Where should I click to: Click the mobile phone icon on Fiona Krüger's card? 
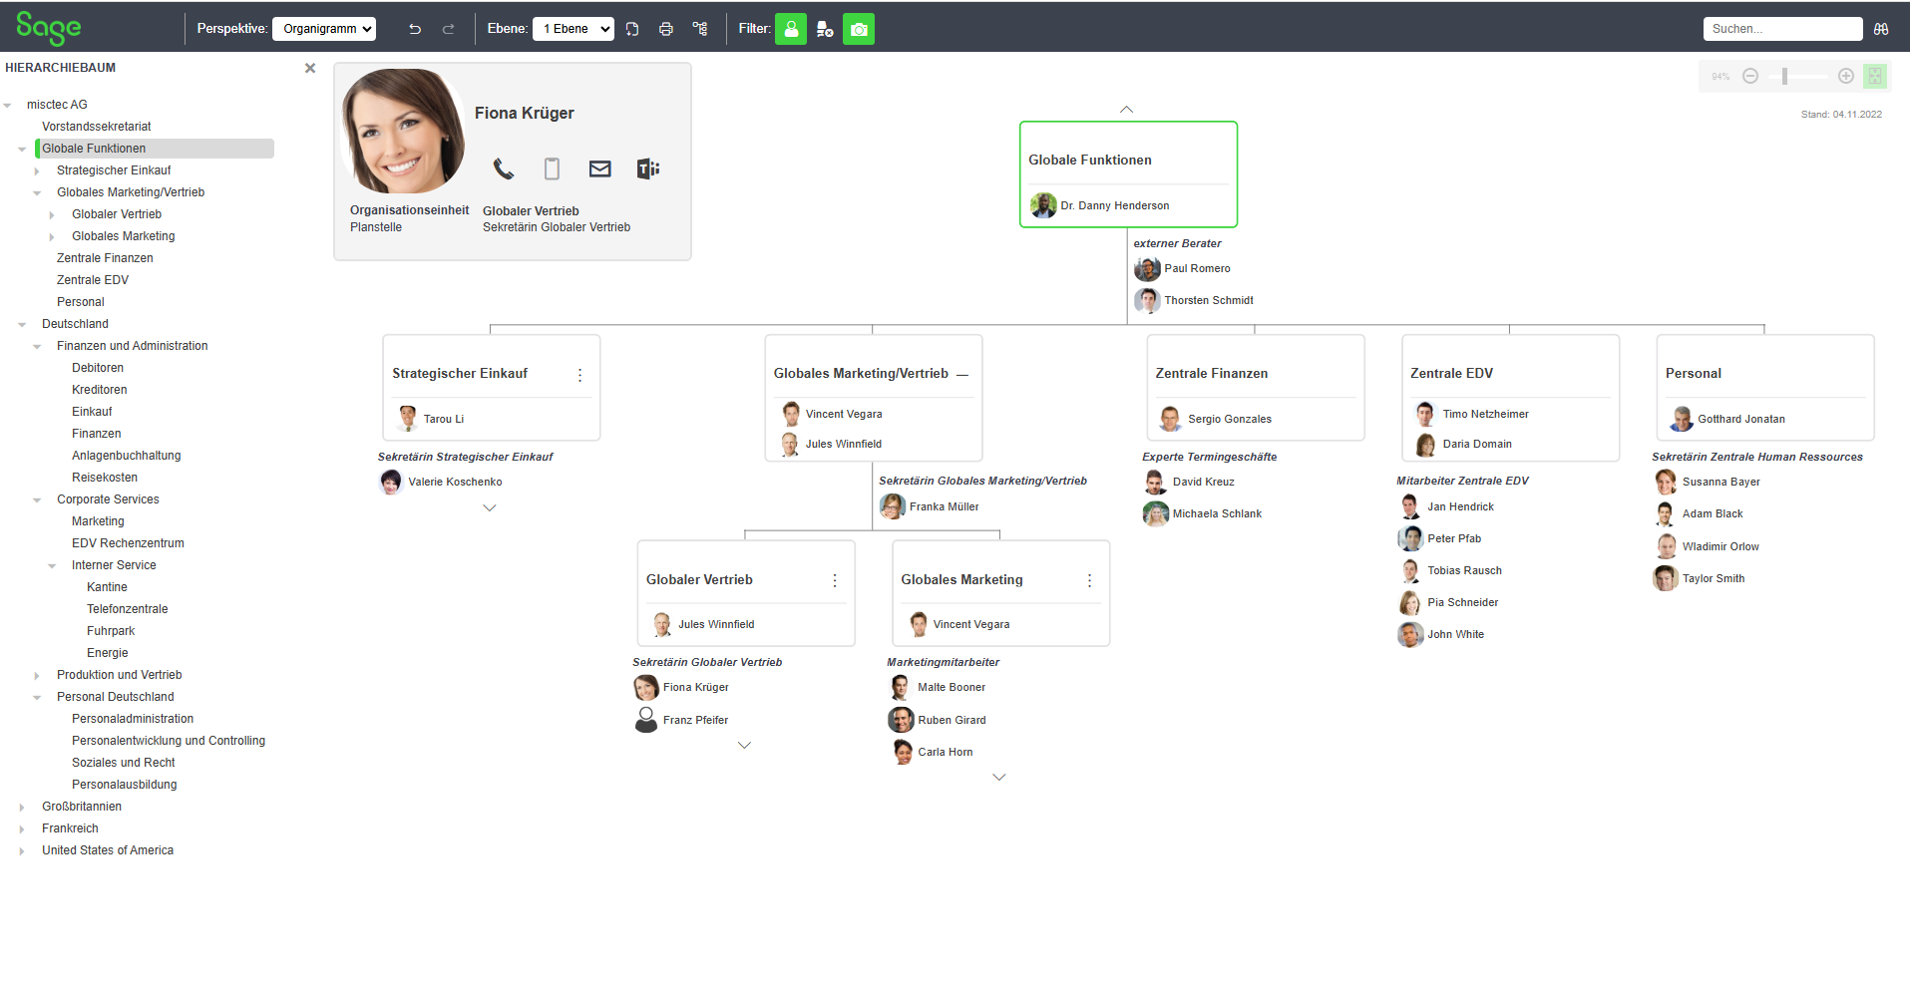coord(552,168)
